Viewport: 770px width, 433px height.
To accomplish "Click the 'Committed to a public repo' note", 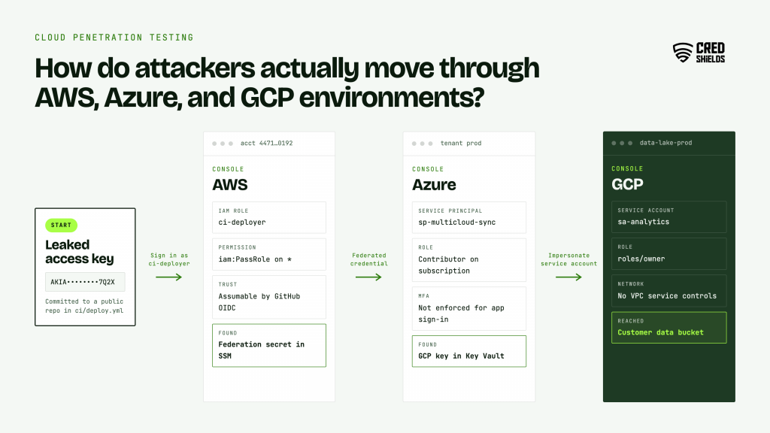I will pyautogui.click(x=84, y=306).
